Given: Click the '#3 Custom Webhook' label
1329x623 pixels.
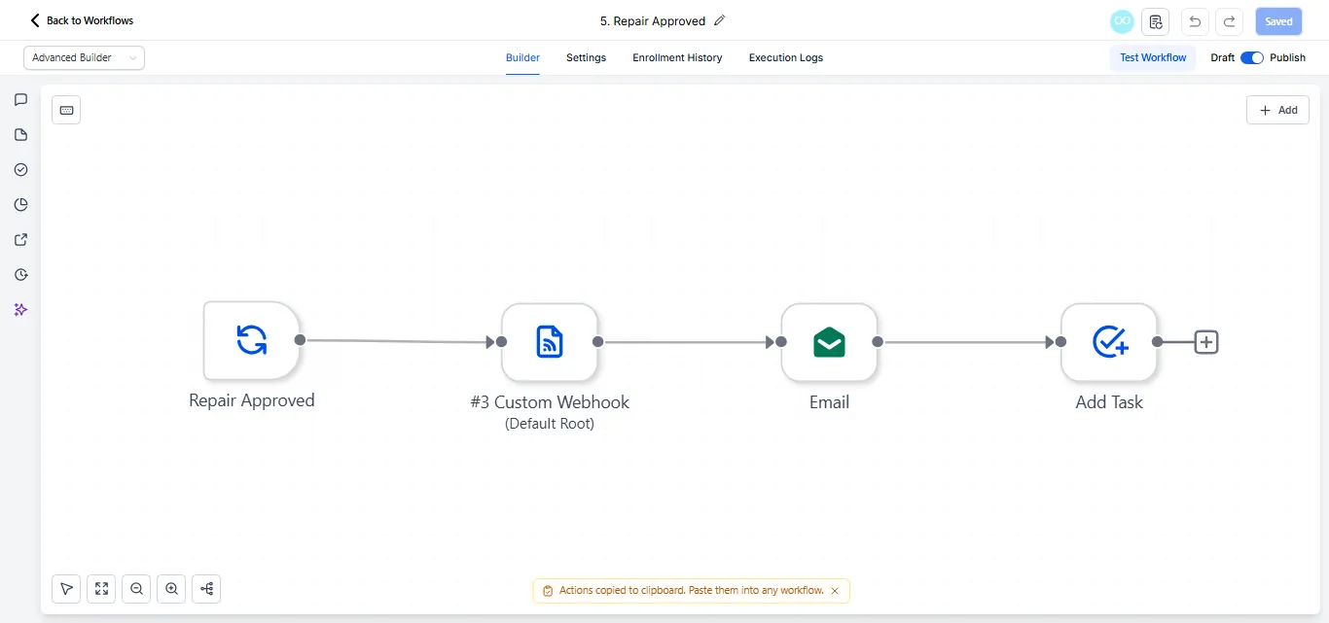Looking at the screenshot, I should (x=550, y=402).
